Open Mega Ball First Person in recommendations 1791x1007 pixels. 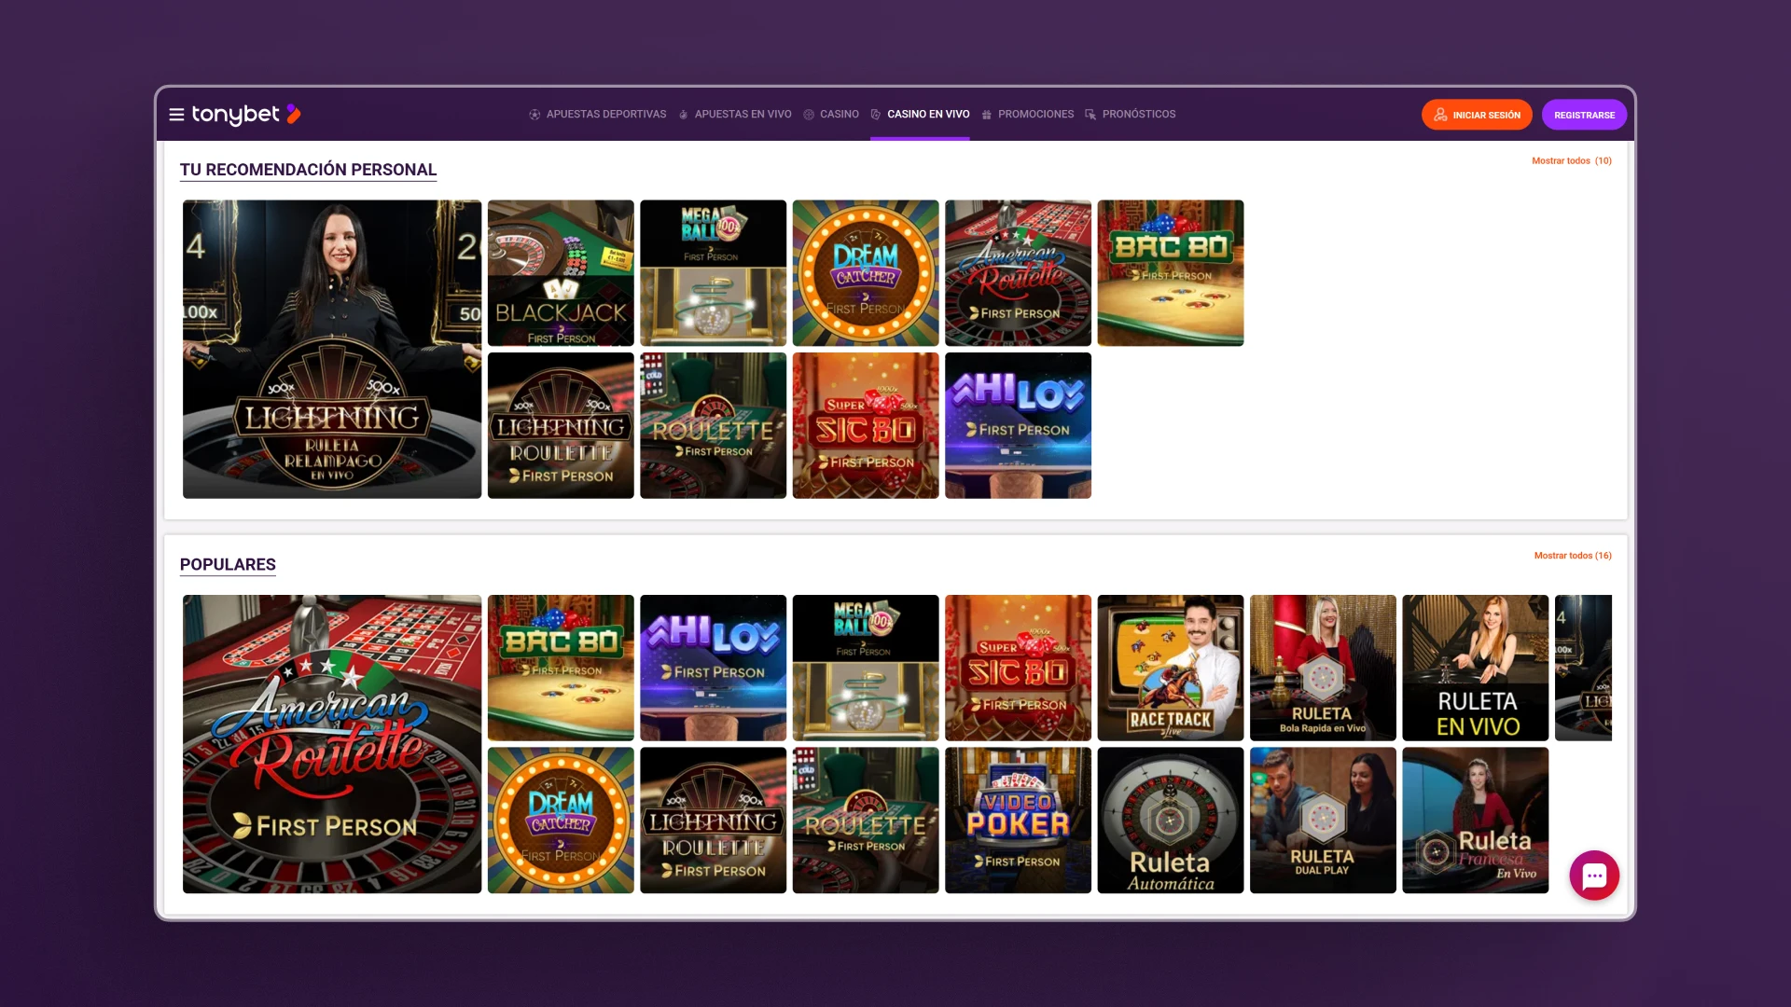pos(713,272)
